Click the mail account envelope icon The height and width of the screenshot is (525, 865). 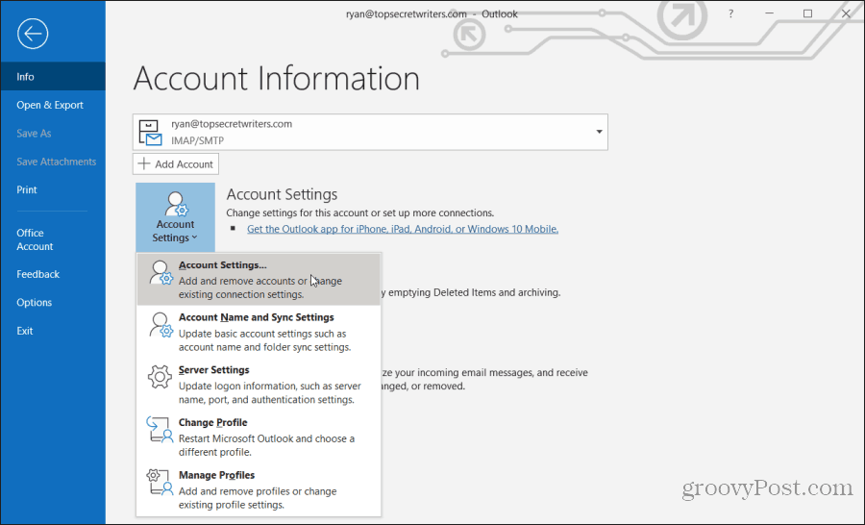pos(150,133)
